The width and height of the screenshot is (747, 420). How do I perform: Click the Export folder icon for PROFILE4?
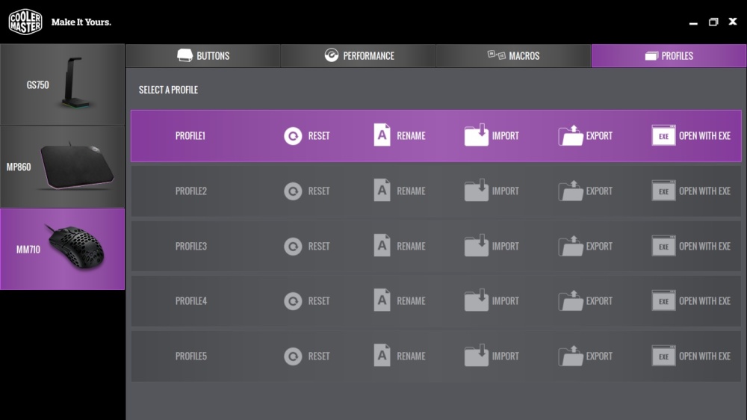coord(571,301)
